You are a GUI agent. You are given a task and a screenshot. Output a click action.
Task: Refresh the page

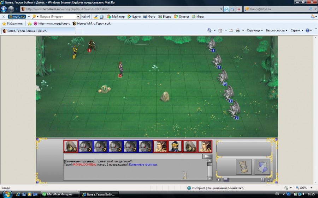233,9
